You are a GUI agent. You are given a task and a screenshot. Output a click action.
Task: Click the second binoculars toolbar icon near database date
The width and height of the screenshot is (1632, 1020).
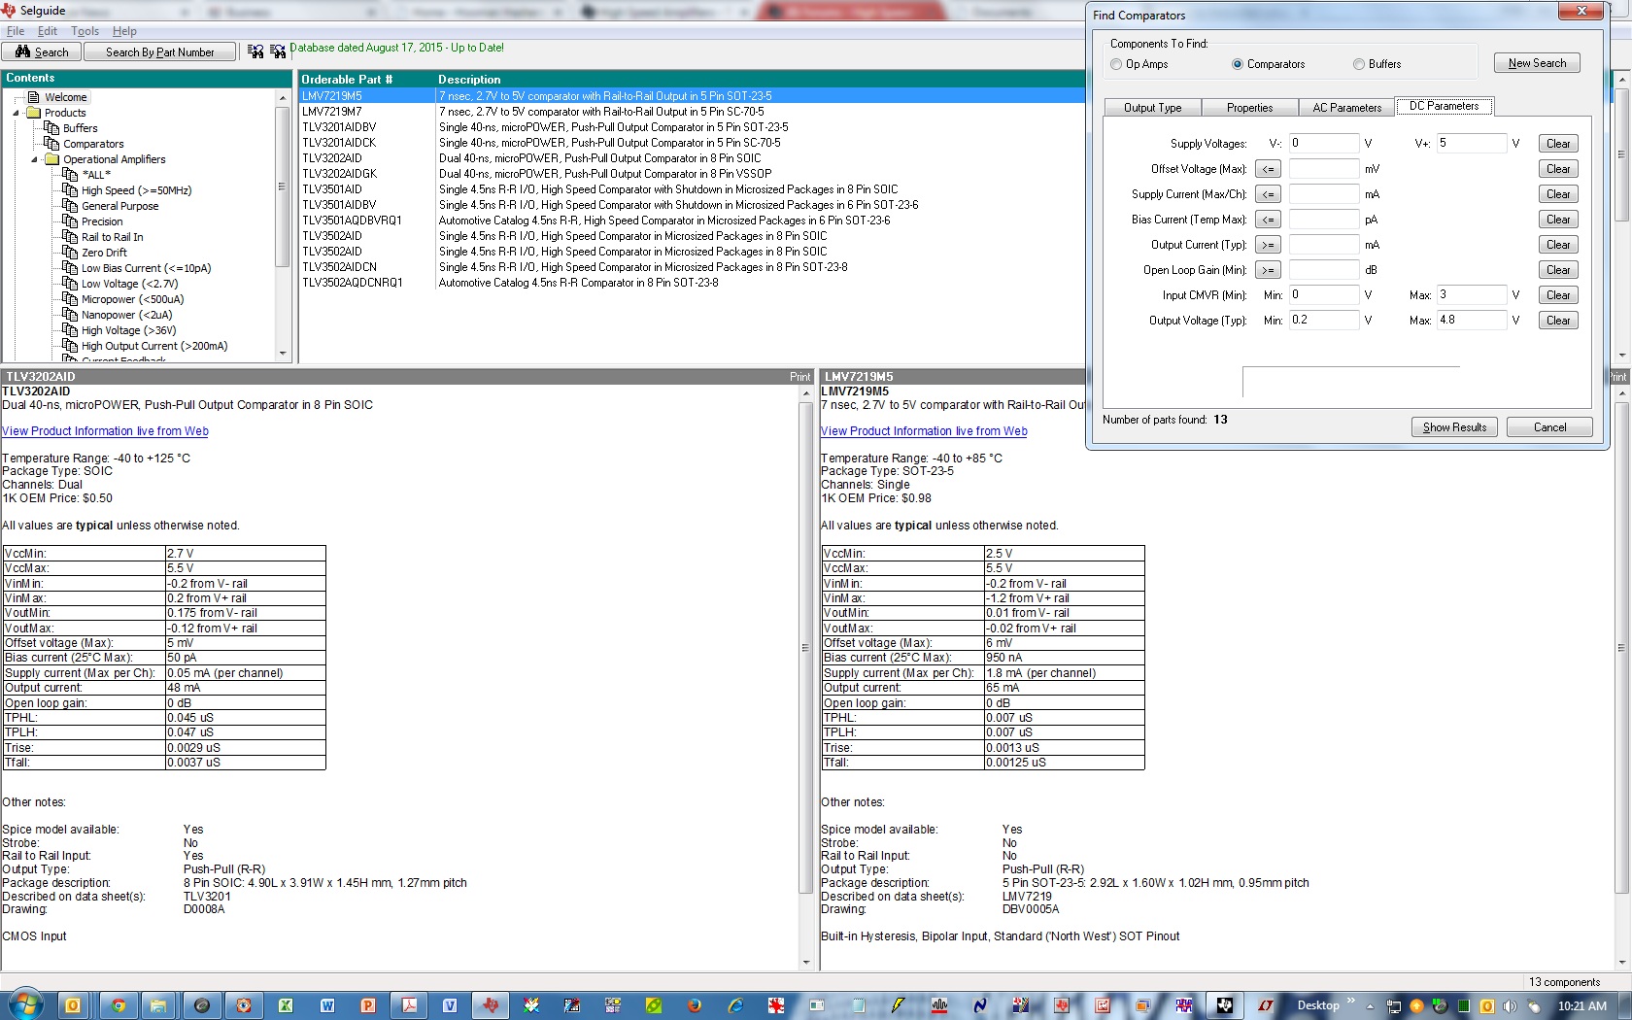point(278,51)
